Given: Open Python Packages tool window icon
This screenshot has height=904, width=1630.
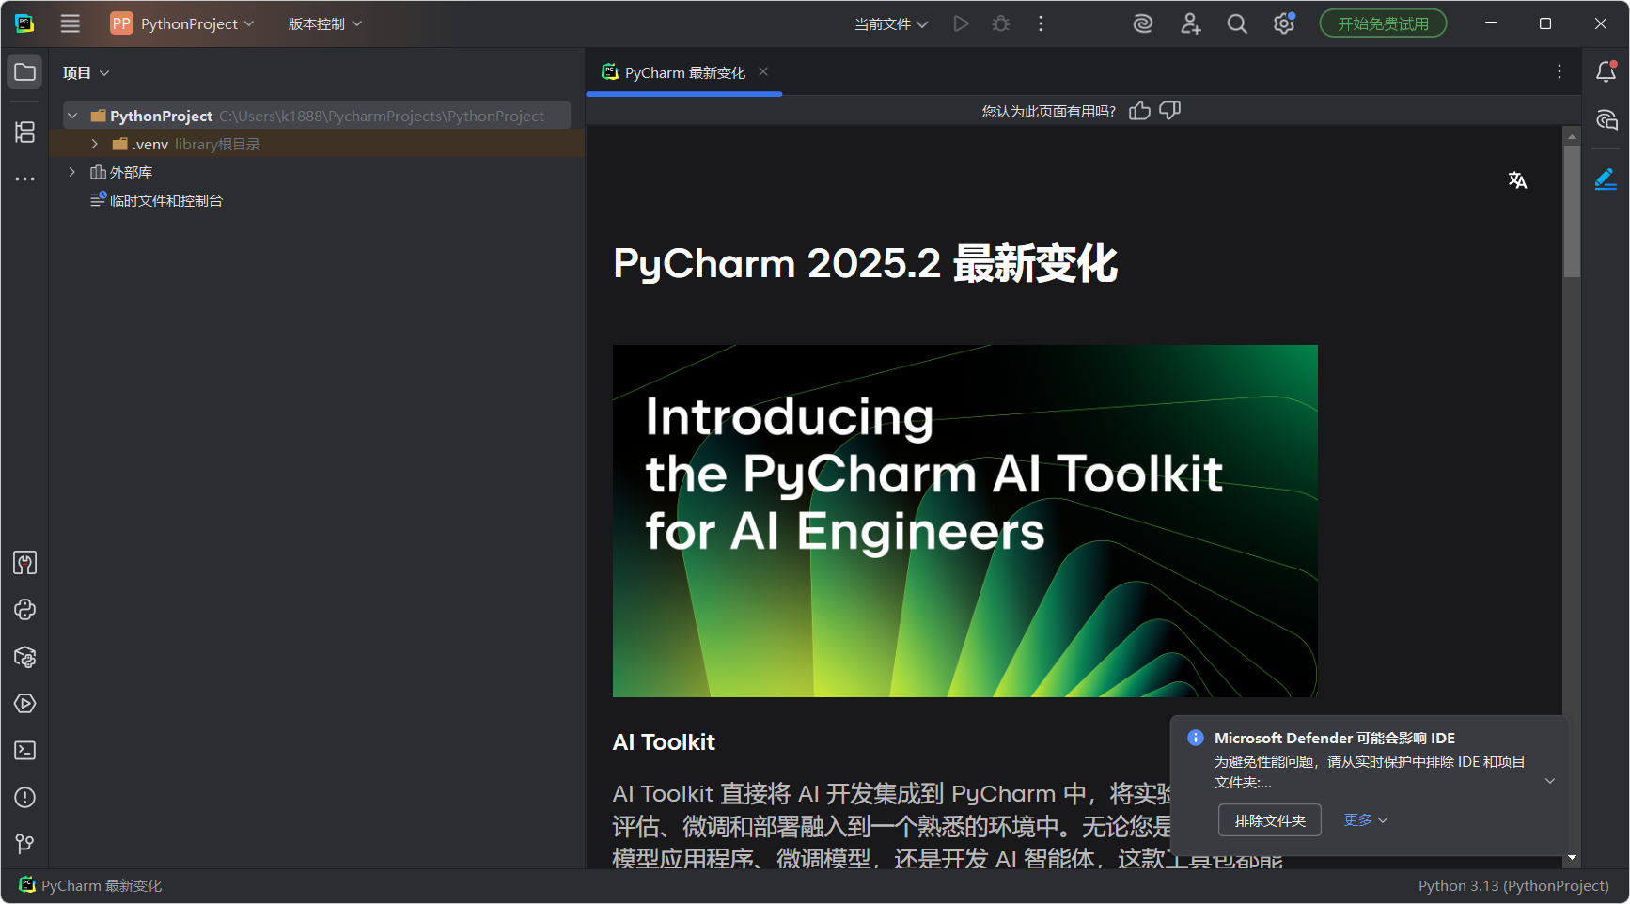Looking at the screenshot, I should point(24,657).
